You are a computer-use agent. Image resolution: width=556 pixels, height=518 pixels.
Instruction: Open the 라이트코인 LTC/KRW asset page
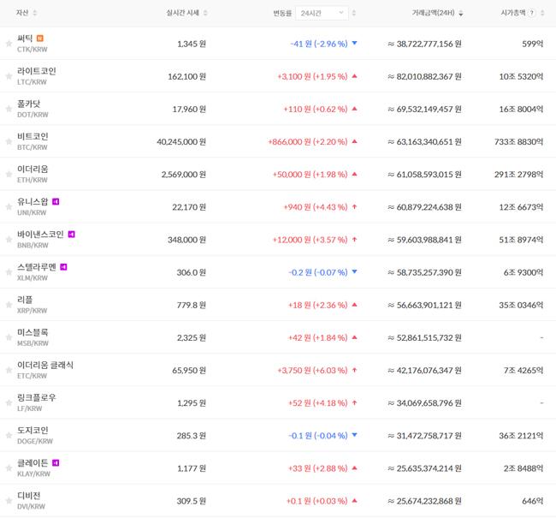coord(36,76)
